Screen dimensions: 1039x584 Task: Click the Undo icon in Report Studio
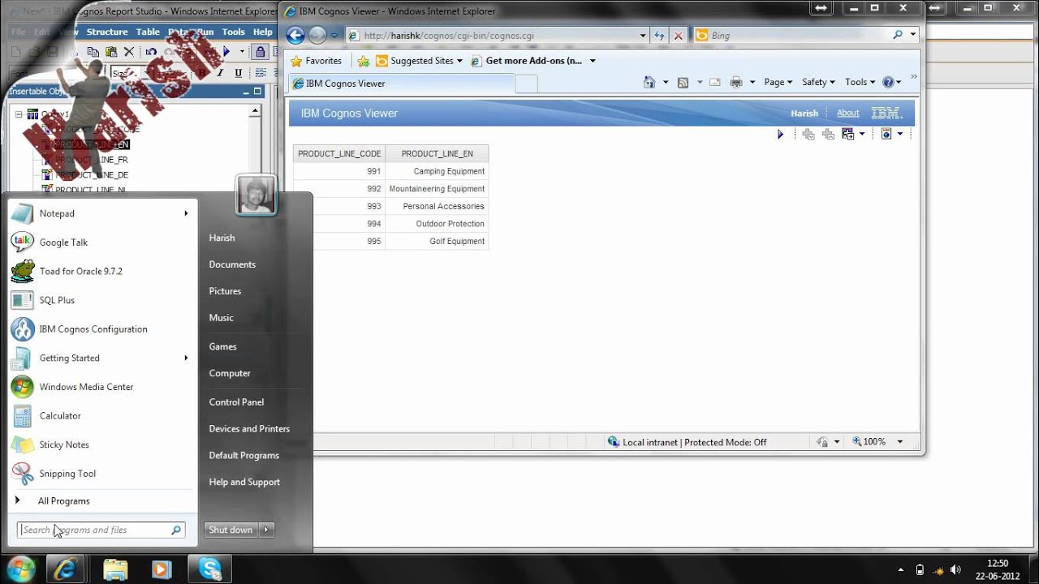(x=151, y=52)
